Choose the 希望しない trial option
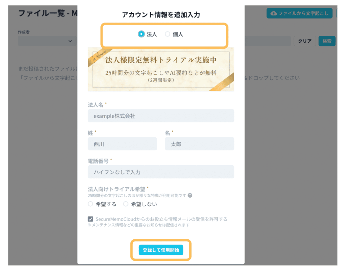This screenshot has width=345, height=274. tap(126, 204)
